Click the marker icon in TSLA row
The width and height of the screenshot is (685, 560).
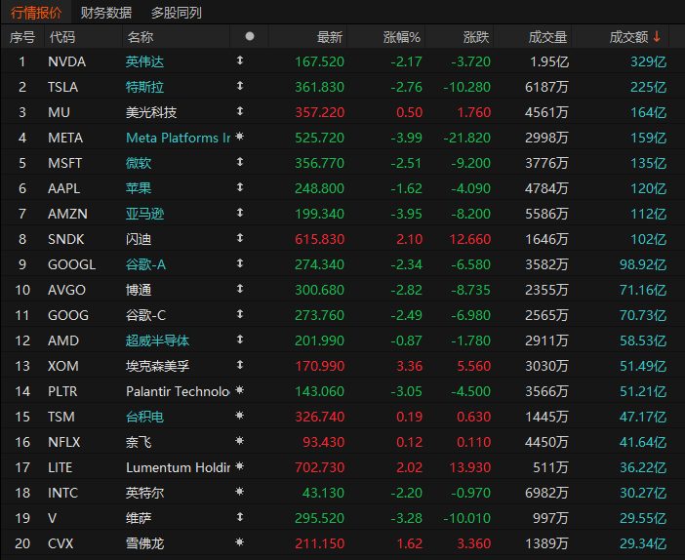coord(240,86)
